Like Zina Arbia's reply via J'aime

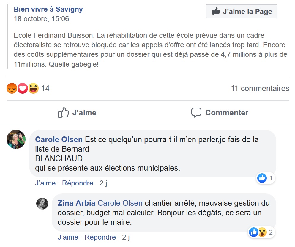coord(68,237)
